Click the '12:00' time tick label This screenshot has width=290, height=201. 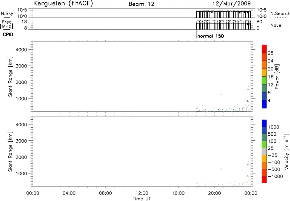(x=142, y=193)
